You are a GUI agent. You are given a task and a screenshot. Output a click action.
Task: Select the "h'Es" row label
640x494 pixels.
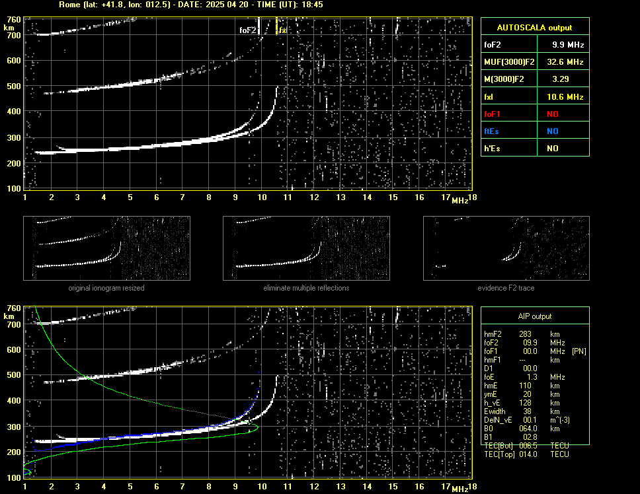(x=492, y=149)
